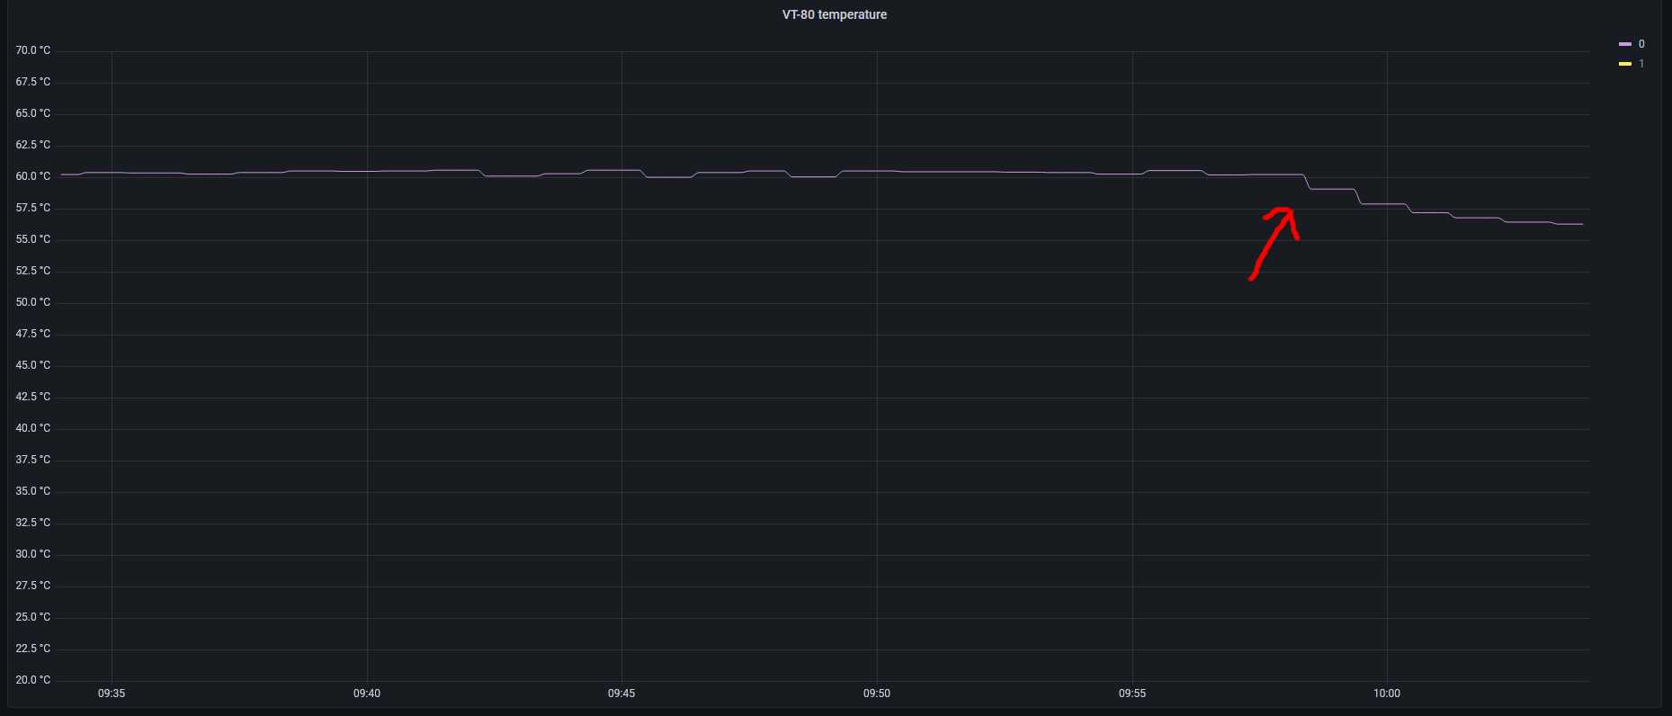The image size is (1672, 716).
Task: Click the 52.5 °C axis label
Action: pyautogui.click(x=33, y=271)
